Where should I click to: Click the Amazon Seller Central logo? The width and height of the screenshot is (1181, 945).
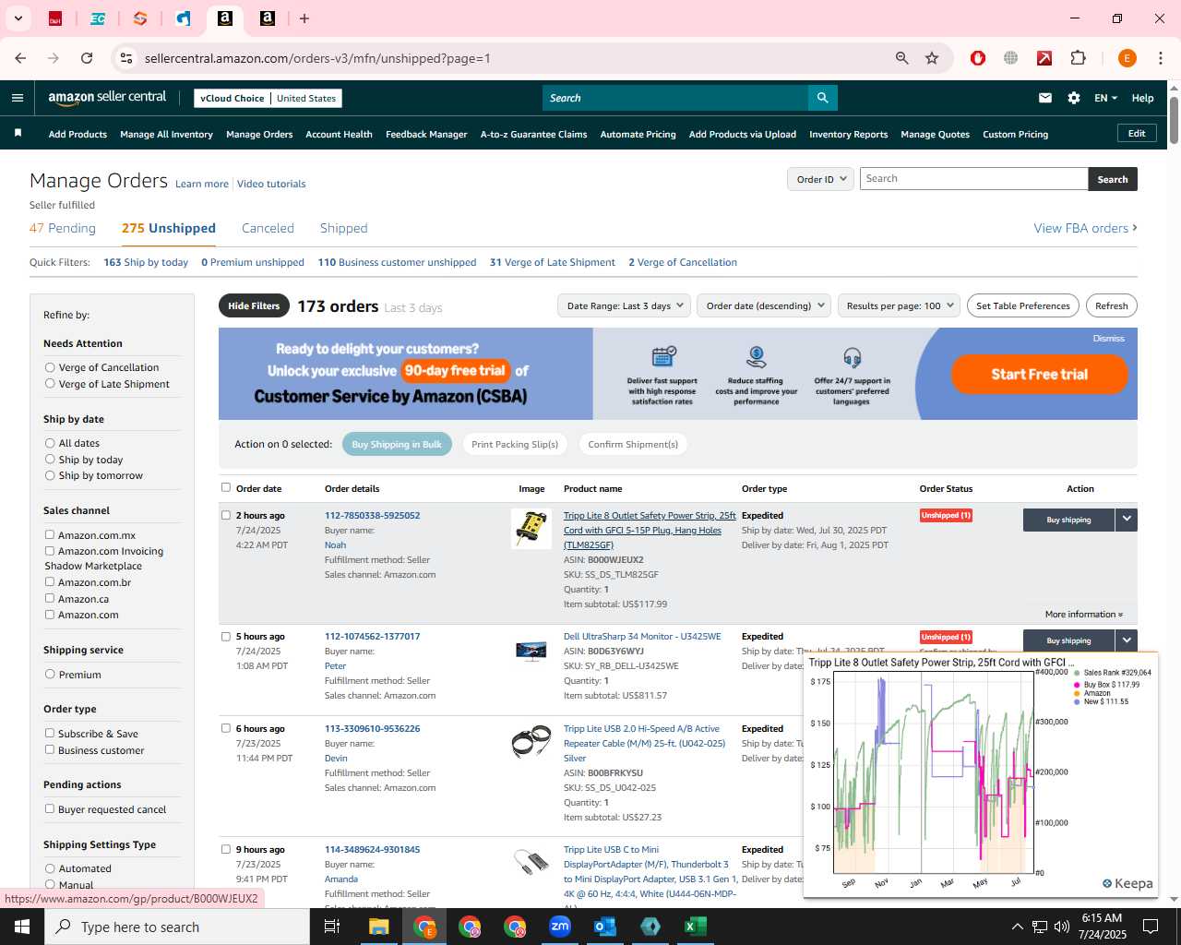point(107,98)
